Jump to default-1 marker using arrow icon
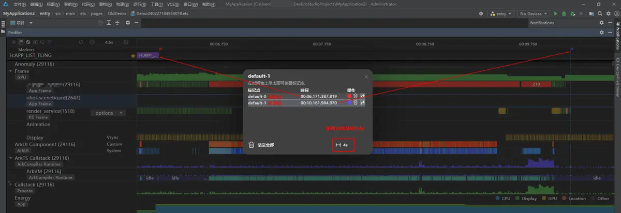621x213 pixels. pos(362,103)
